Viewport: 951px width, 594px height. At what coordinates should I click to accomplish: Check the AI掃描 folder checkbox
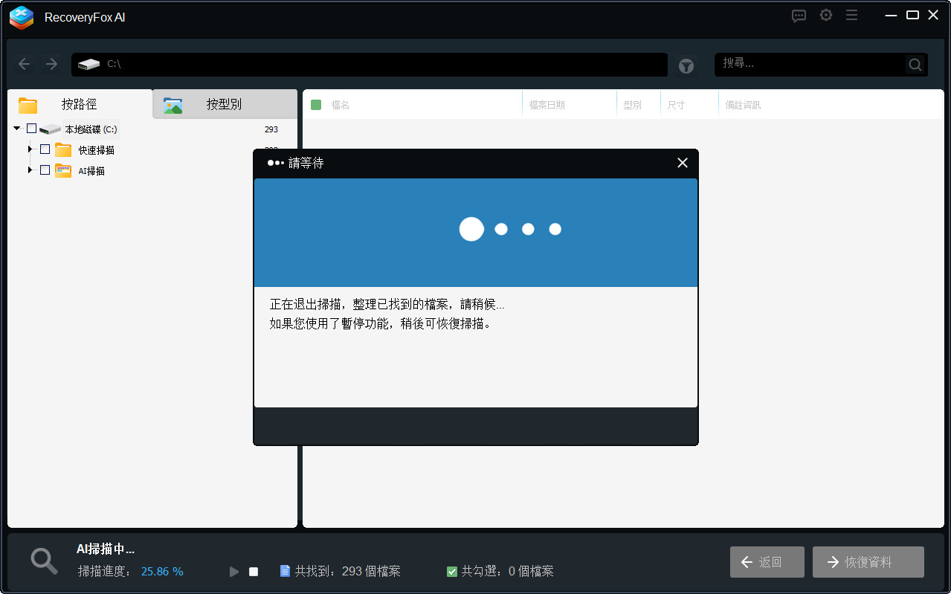(x=45, y=170)
